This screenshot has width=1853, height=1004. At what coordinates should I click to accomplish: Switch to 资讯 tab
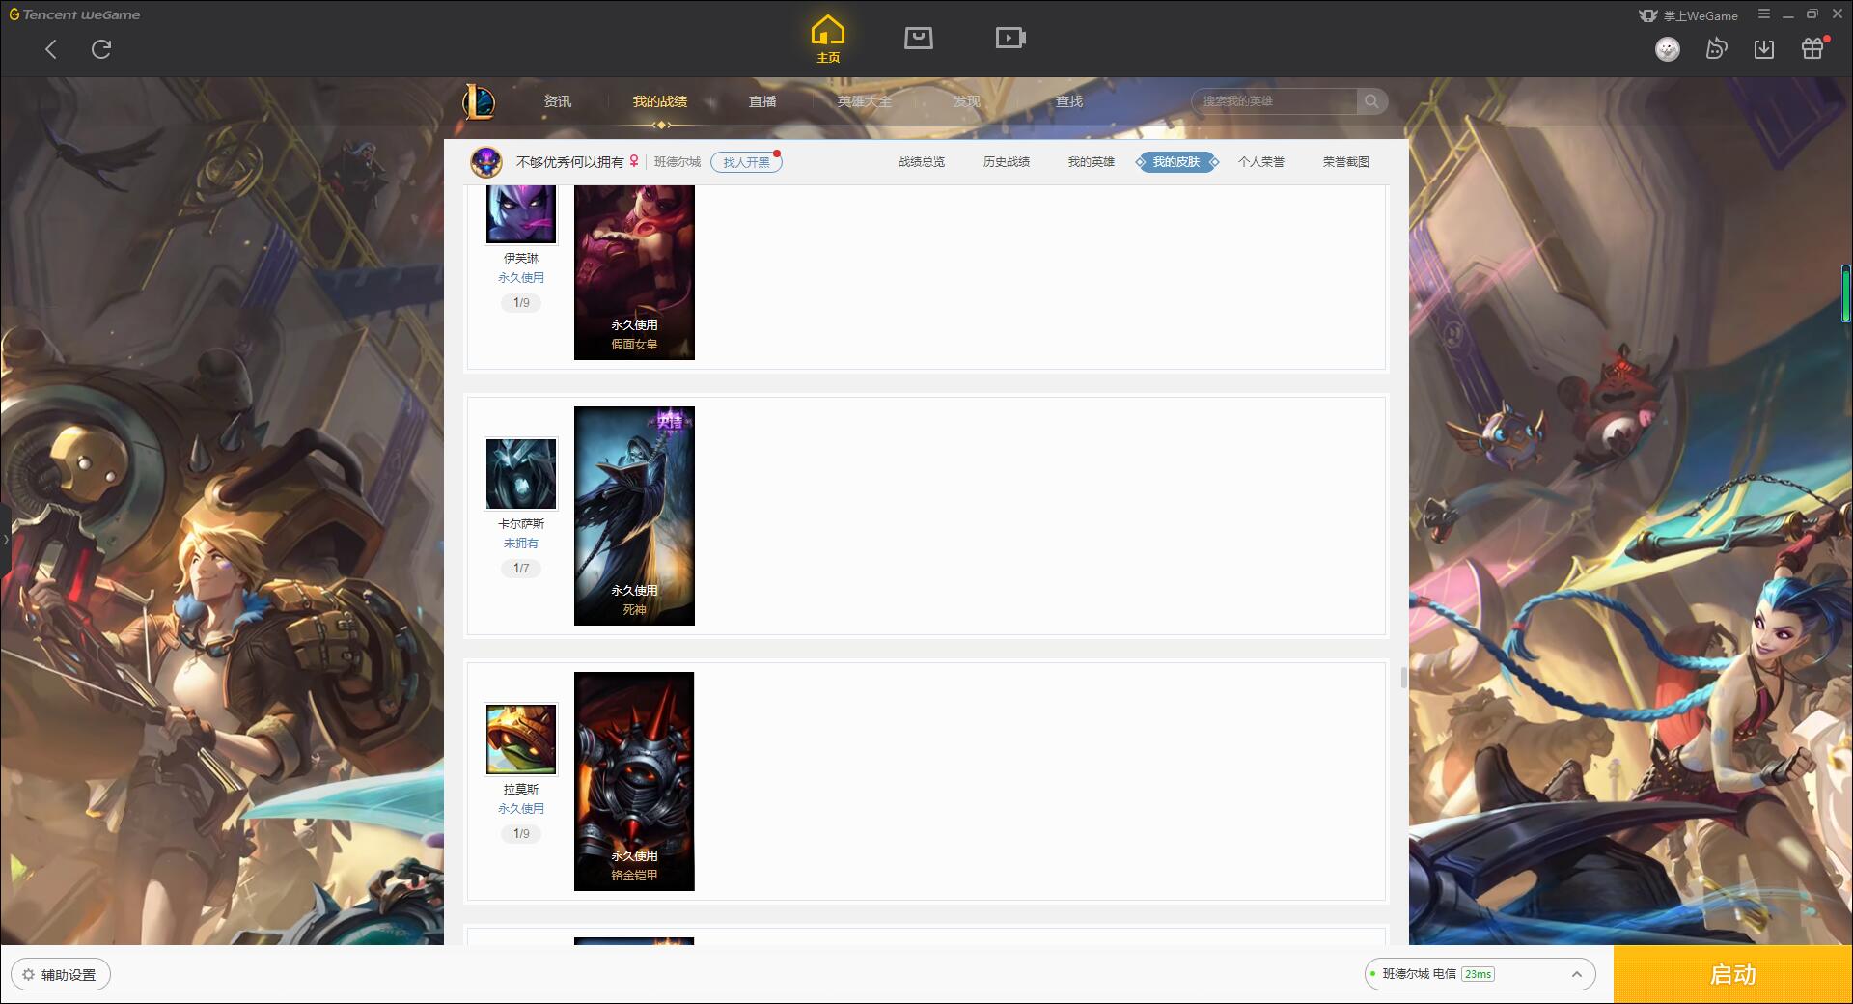point(558,101)
